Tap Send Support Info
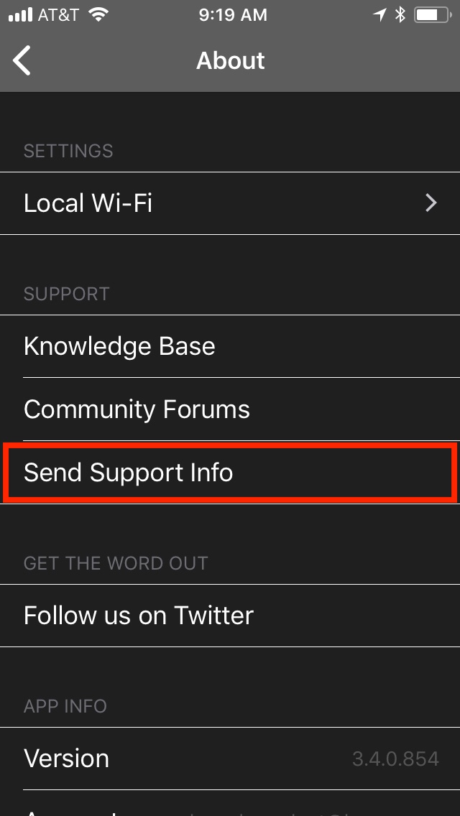The width and height of the screenshot is (460, 816). 230,473
